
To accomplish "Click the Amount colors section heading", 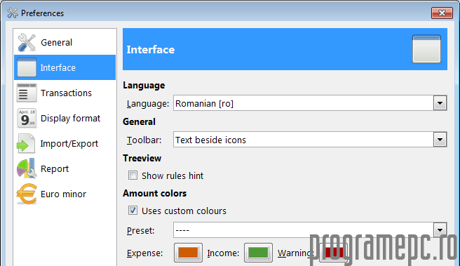I will [154, 193].
